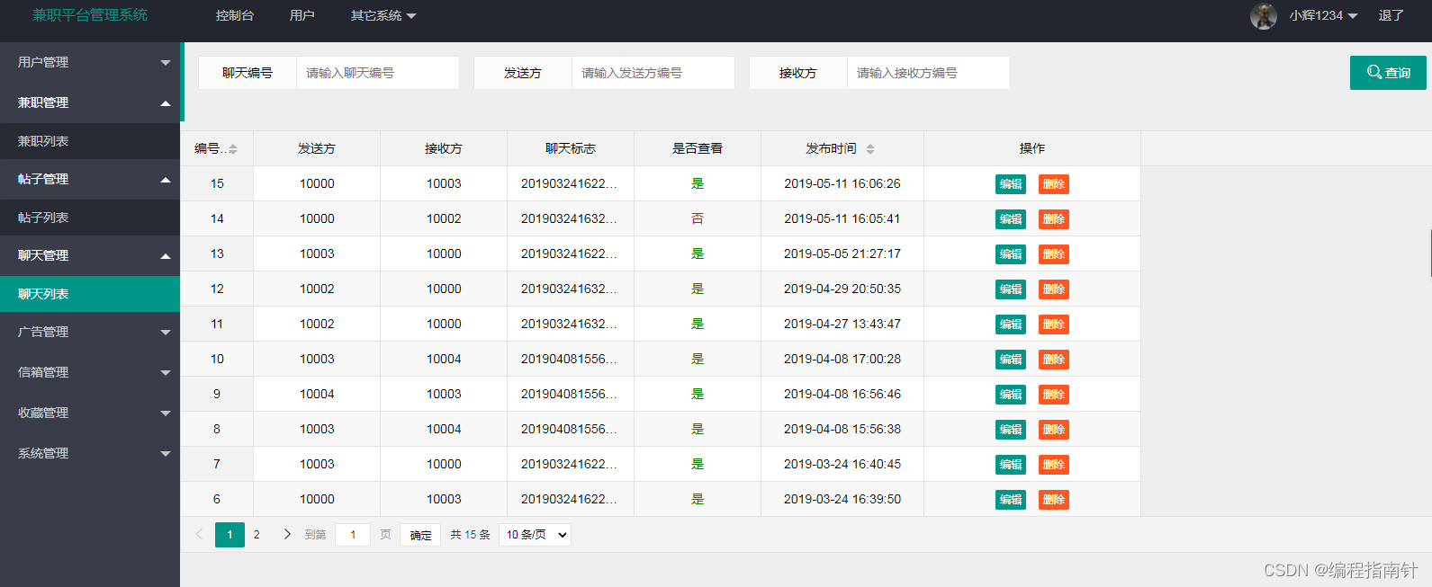Collapse the 帖子管理 sidebar section
The height and width of the screenshot is (587, 1432).
pyautogui.click(x=90, y=179)
